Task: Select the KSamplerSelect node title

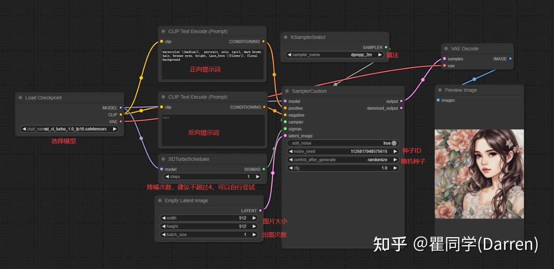Action: pos(308,37)
